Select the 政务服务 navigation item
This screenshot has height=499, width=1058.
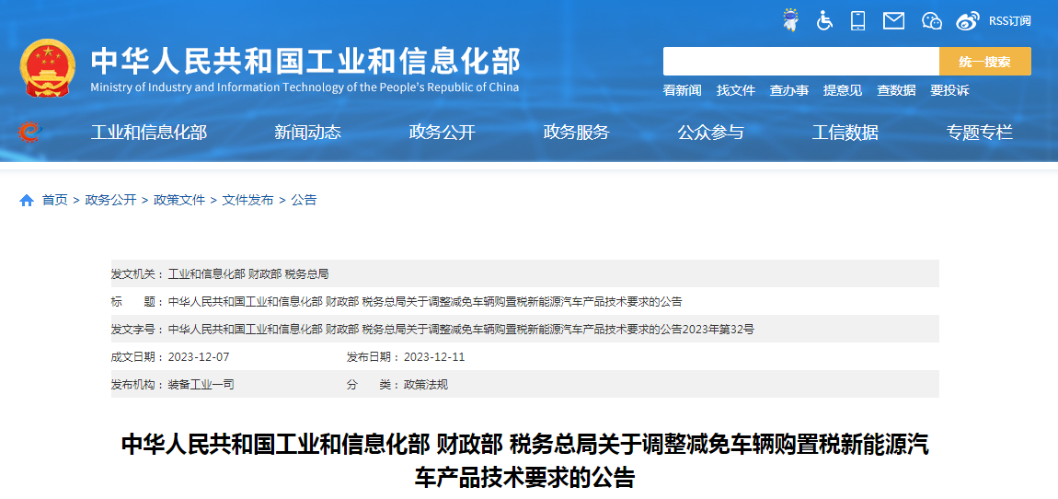[x=576, y=133]
